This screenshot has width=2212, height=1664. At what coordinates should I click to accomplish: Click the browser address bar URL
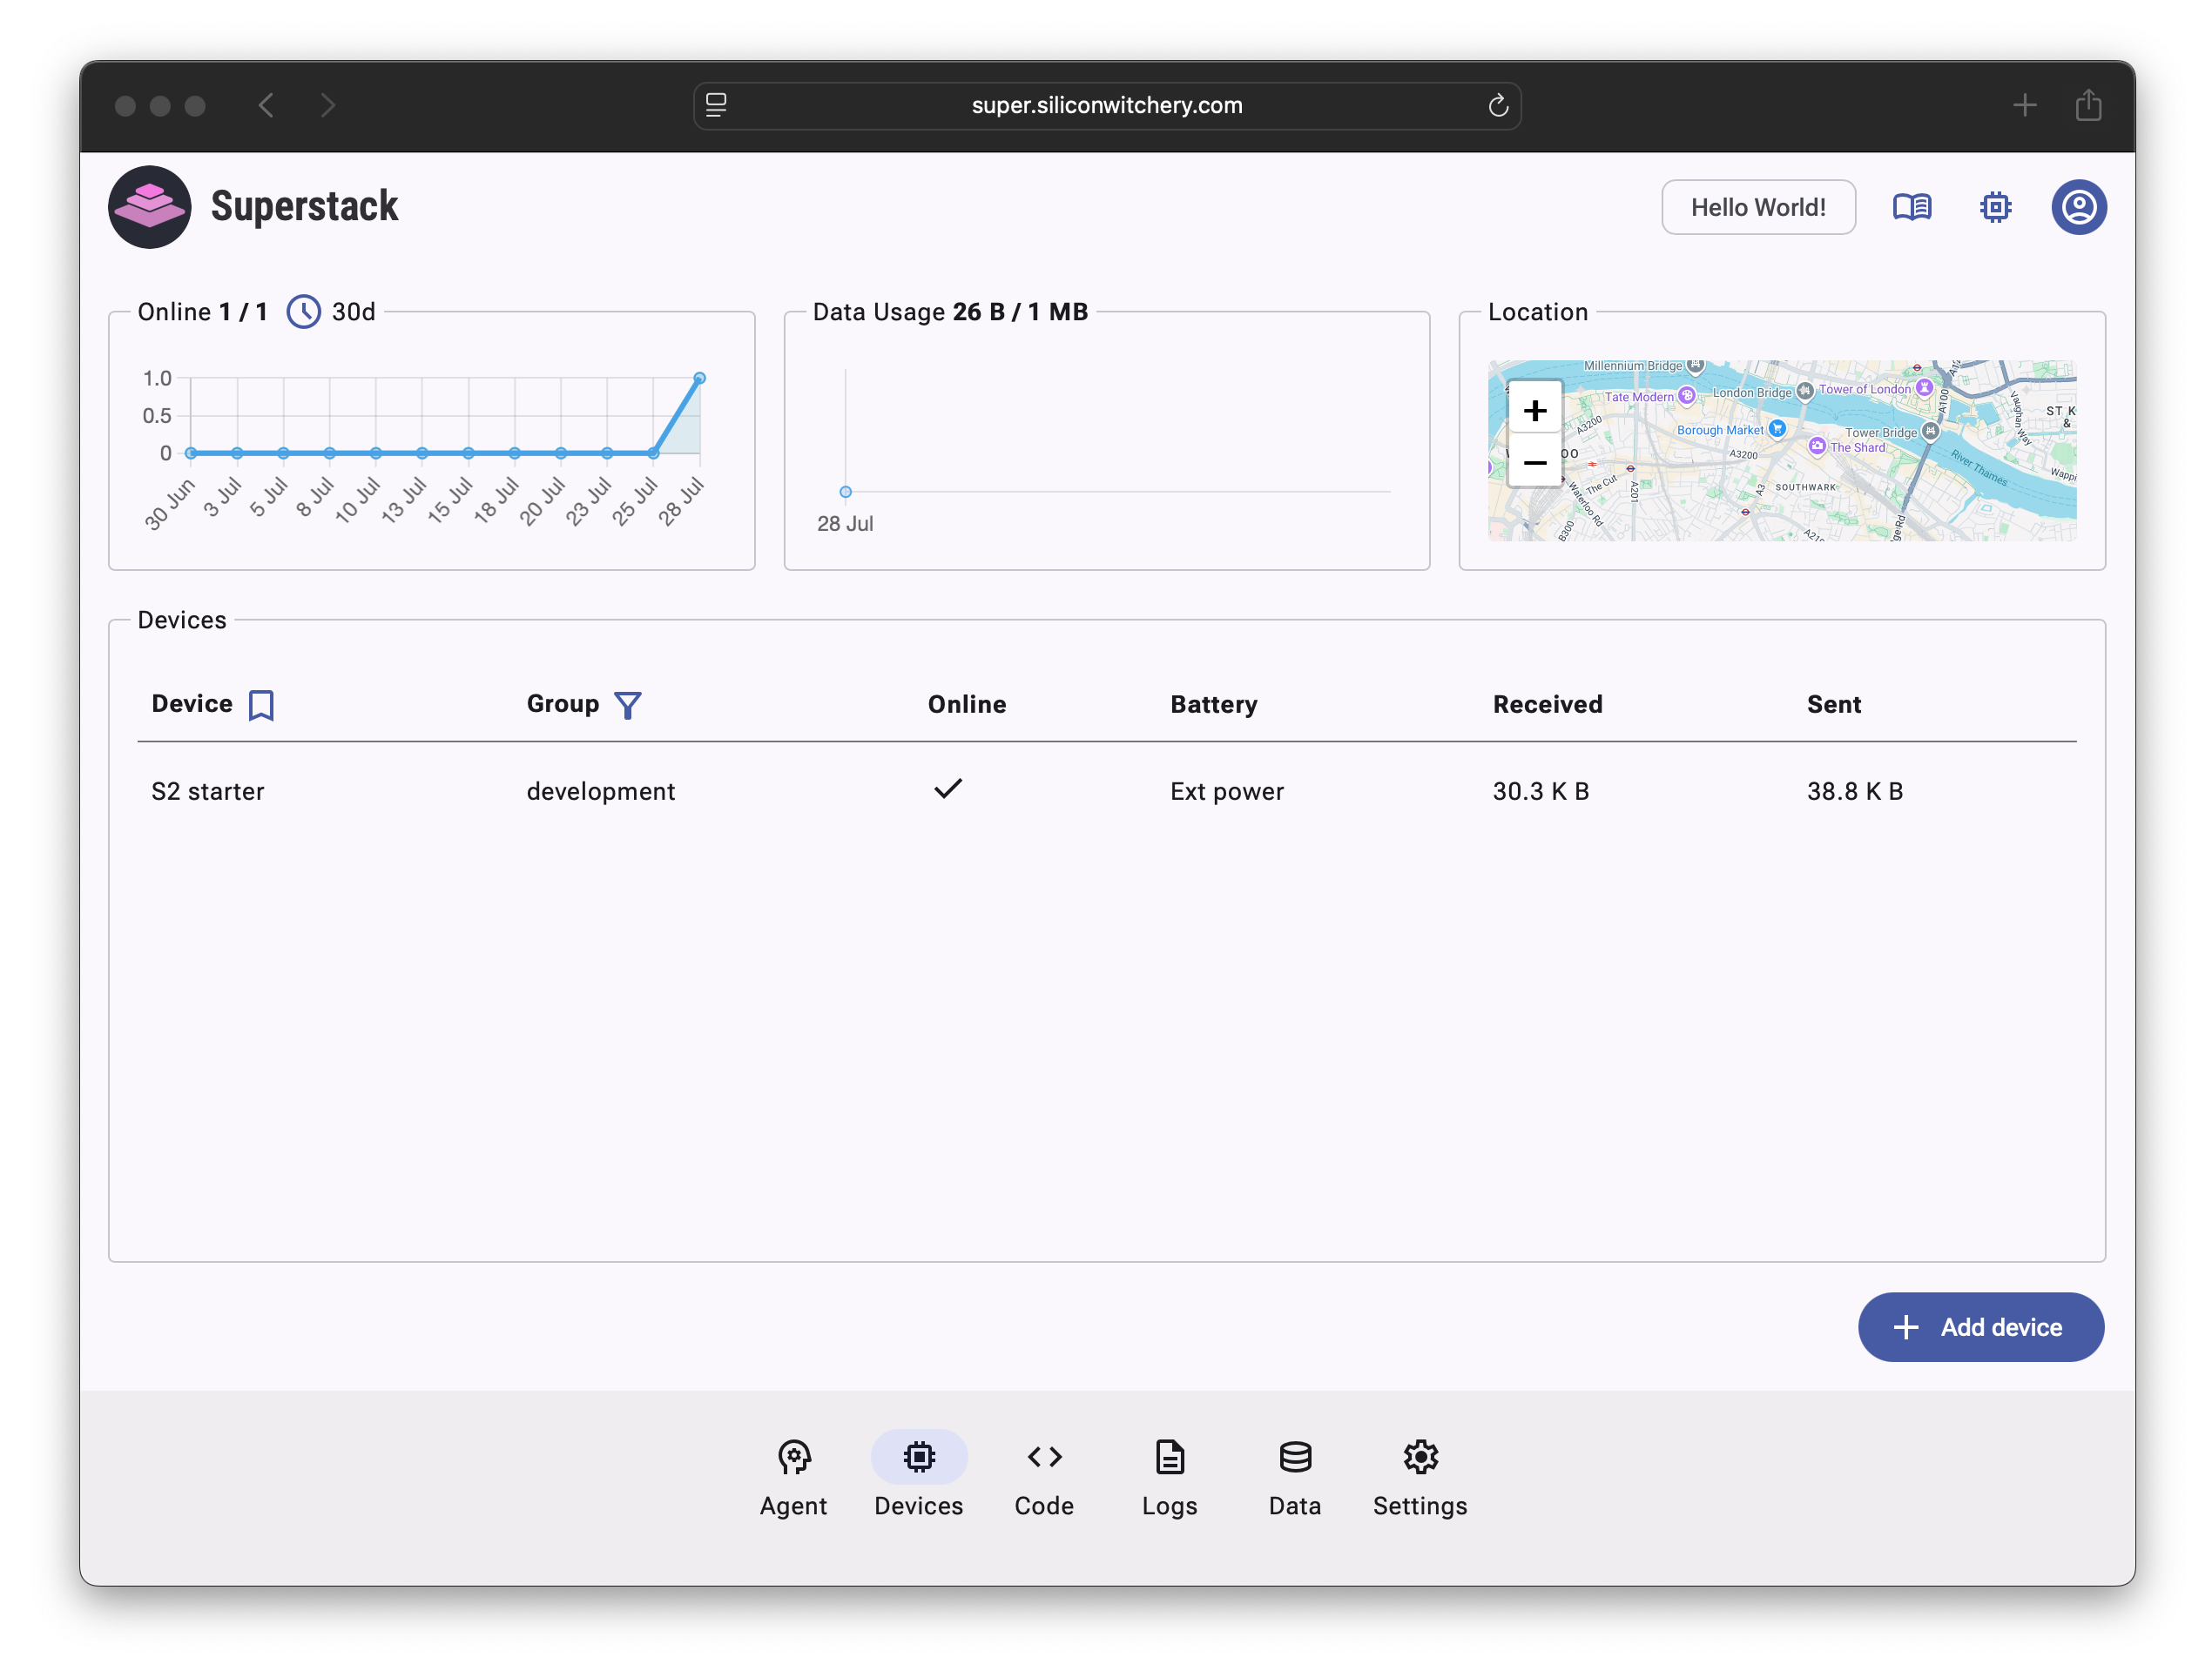(x=1106, y=105)
